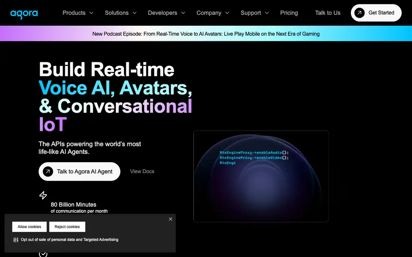
Task: Open Opt out of sale of personal data link
Action: pos(70,240)
